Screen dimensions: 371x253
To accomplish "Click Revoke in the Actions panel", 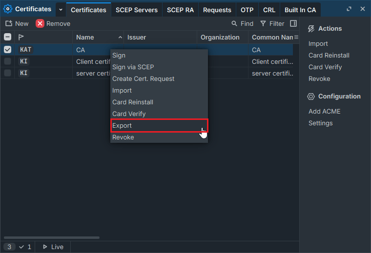I will click(319, 78).
